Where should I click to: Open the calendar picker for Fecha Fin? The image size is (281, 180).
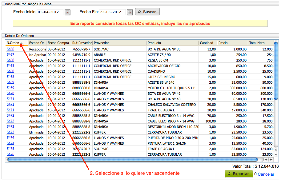[x=130, y=12]
